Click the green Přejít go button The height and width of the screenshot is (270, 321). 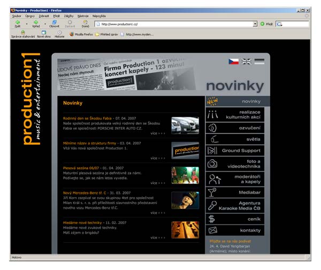(x=266, y=24)
